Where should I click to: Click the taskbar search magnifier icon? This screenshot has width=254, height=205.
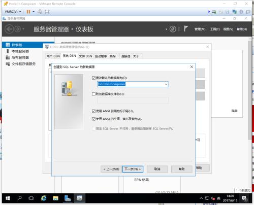pyautogui.click(x=20, y=198)
